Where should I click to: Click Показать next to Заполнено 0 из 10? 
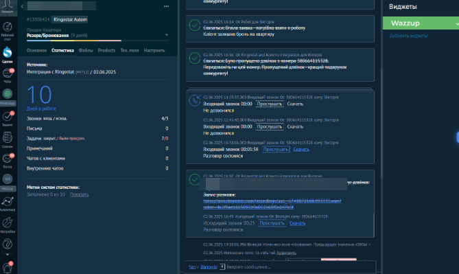pyautogui.click(x=79, y=194)
